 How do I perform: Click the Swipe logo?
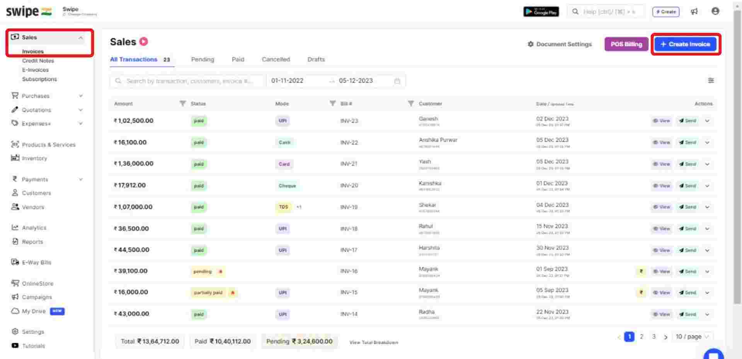(x=29, y=12)
